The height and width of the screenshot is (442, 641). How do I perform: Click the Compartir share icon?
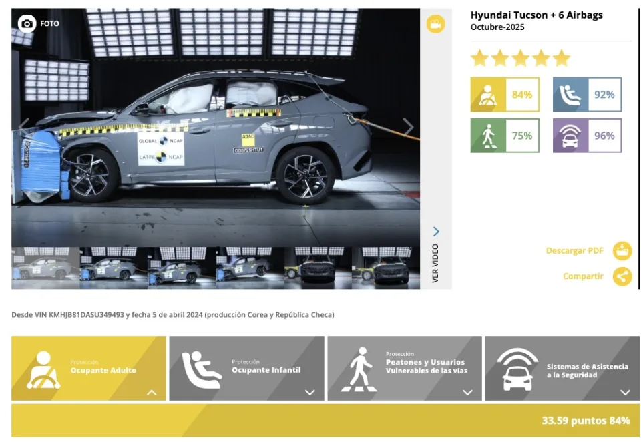622,276
